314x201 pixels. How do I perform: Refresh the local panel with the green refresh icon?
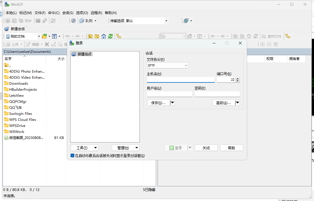pyautogui.click(x=111, y=36)
